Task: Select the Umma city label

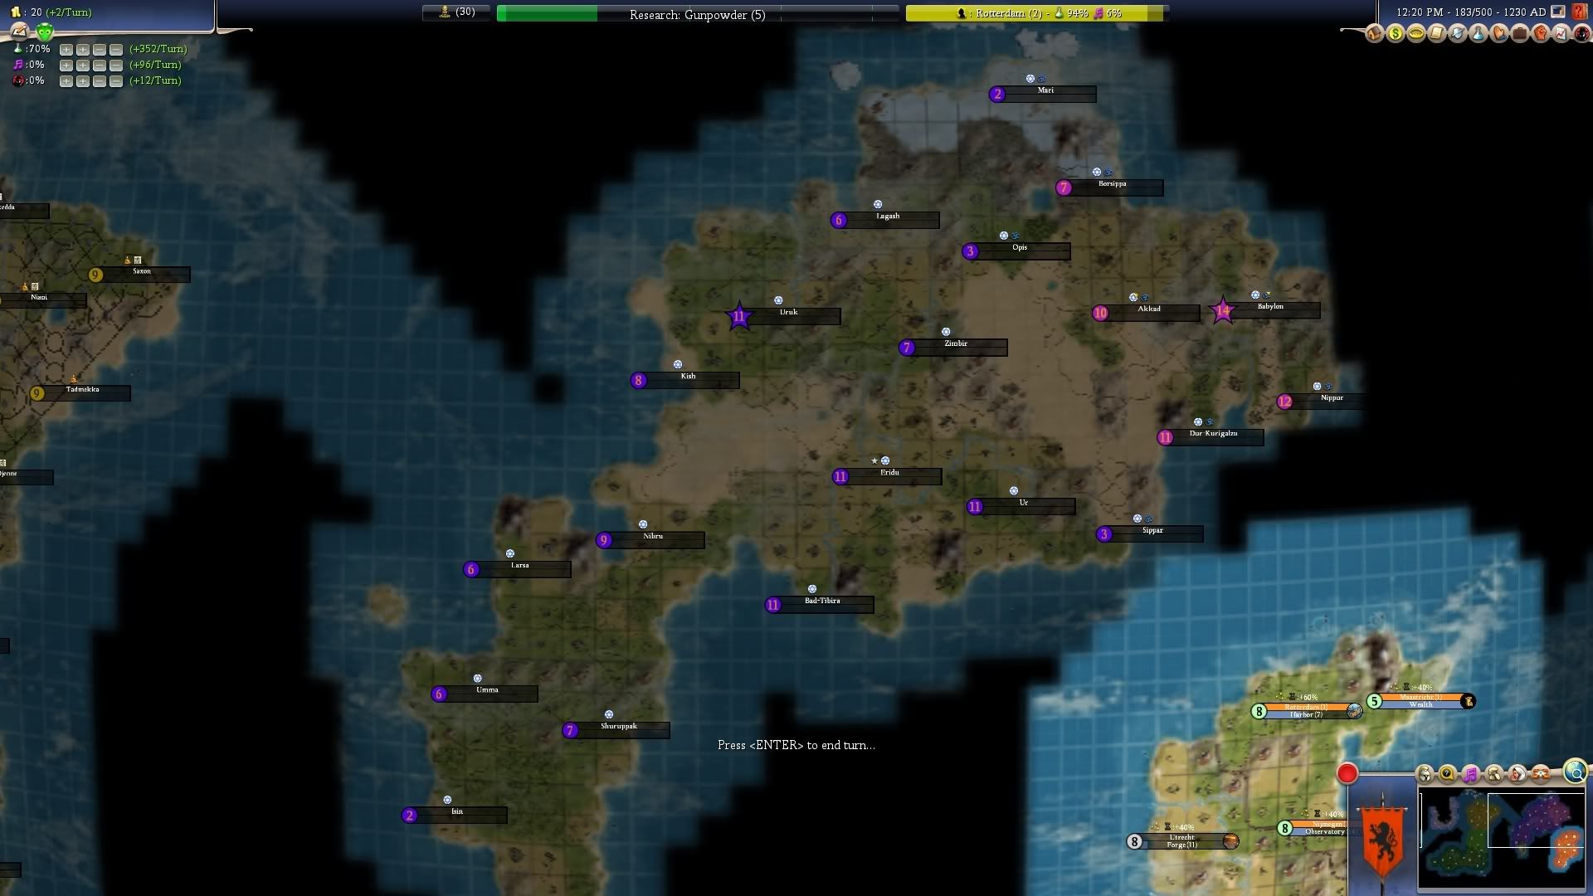Action: 485,694
